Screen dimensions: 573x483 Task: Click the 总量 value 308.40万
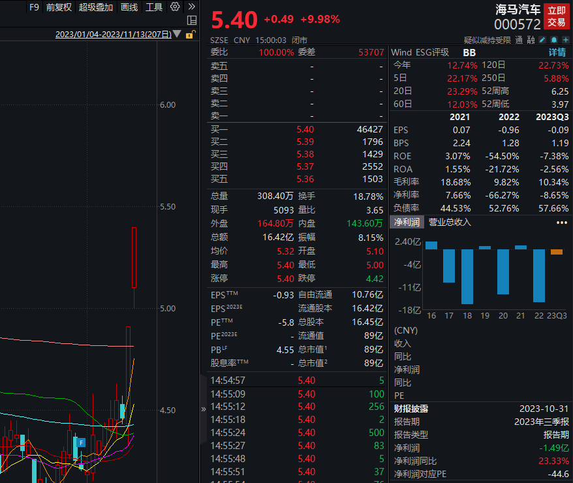coord(275,196)
